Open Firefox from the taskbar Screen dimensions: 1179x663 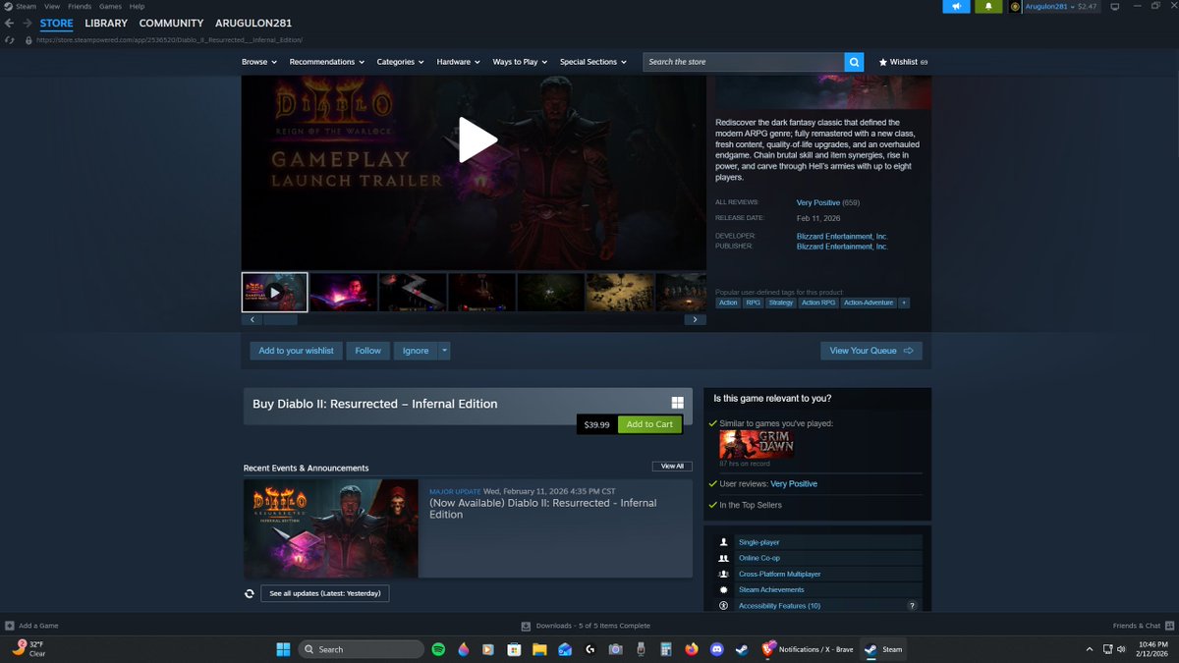[692, 649]
